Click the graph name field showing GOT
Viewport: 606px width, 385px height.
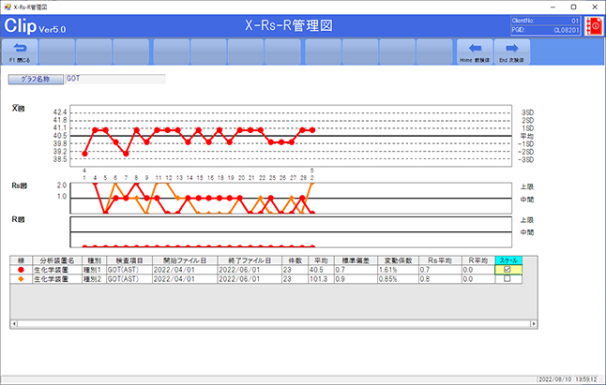point(115,79)
